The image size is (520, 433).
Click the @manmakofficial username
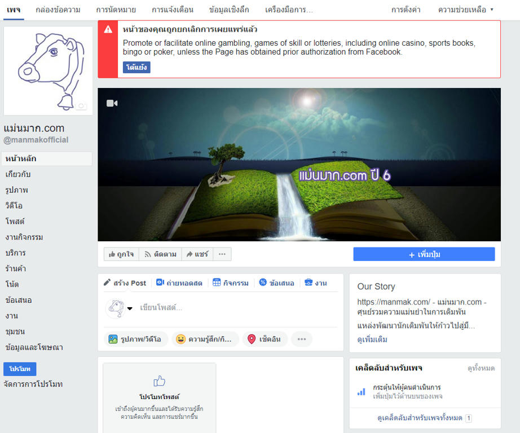click(x=36, y=140)
